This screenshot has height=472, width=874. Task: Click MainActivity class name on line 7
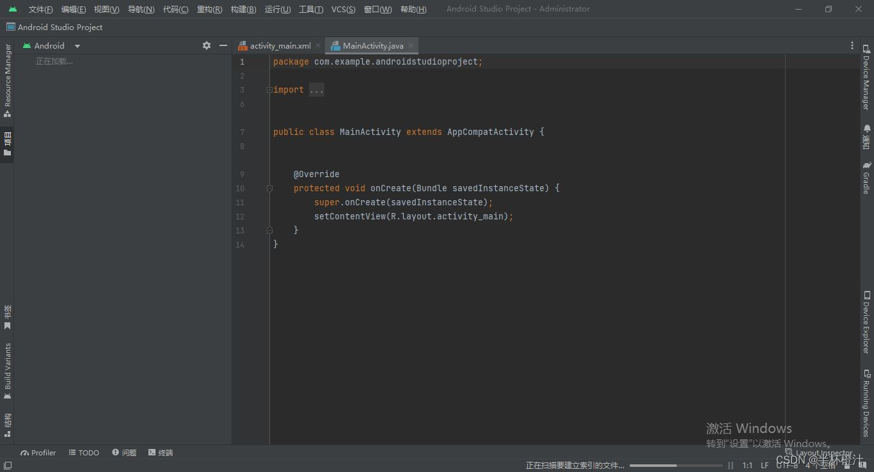[x=370, y=132]
